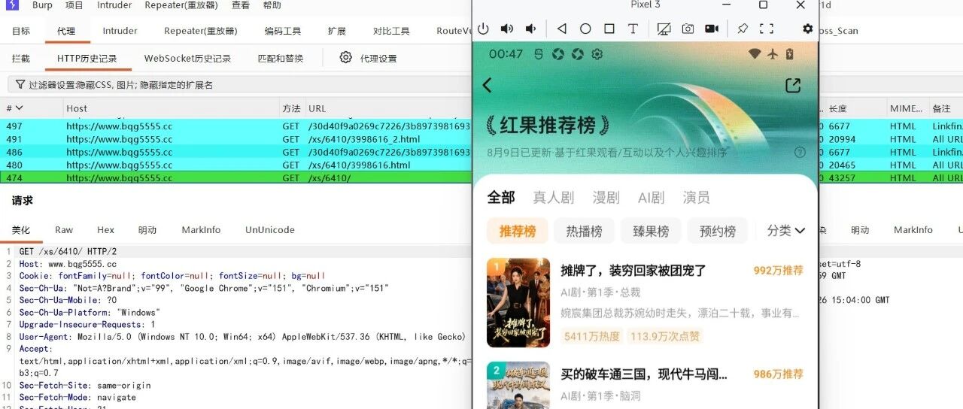Click the proxy settings gear icon in Burp
Viewport: 963px width, 409px height.
pyautogui.click(x=345, y=58)
